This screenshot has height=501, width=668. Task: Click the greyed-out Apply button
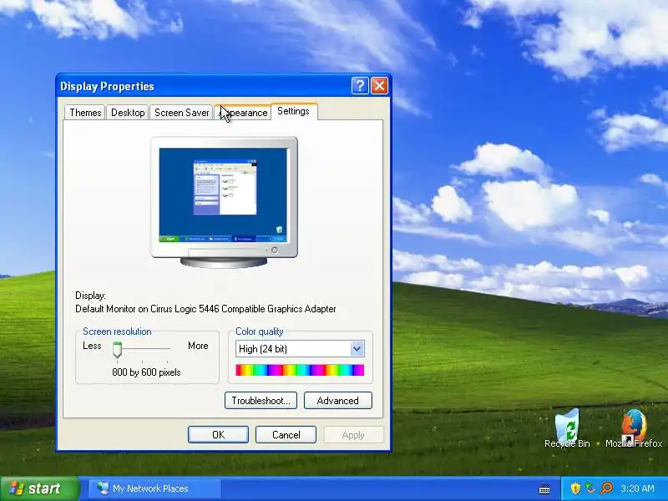[353, 434]
